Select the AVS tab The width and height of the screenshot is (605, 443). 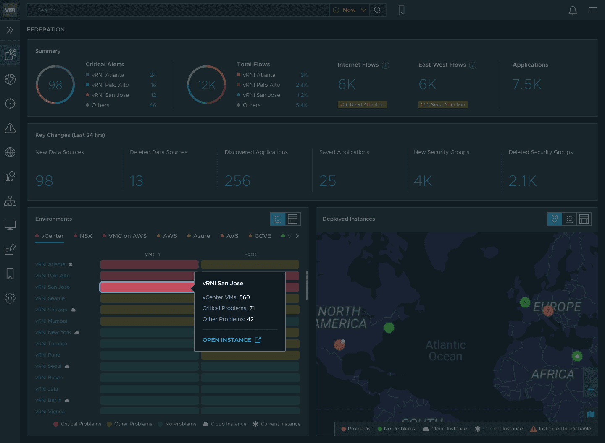tap(229, 236)
